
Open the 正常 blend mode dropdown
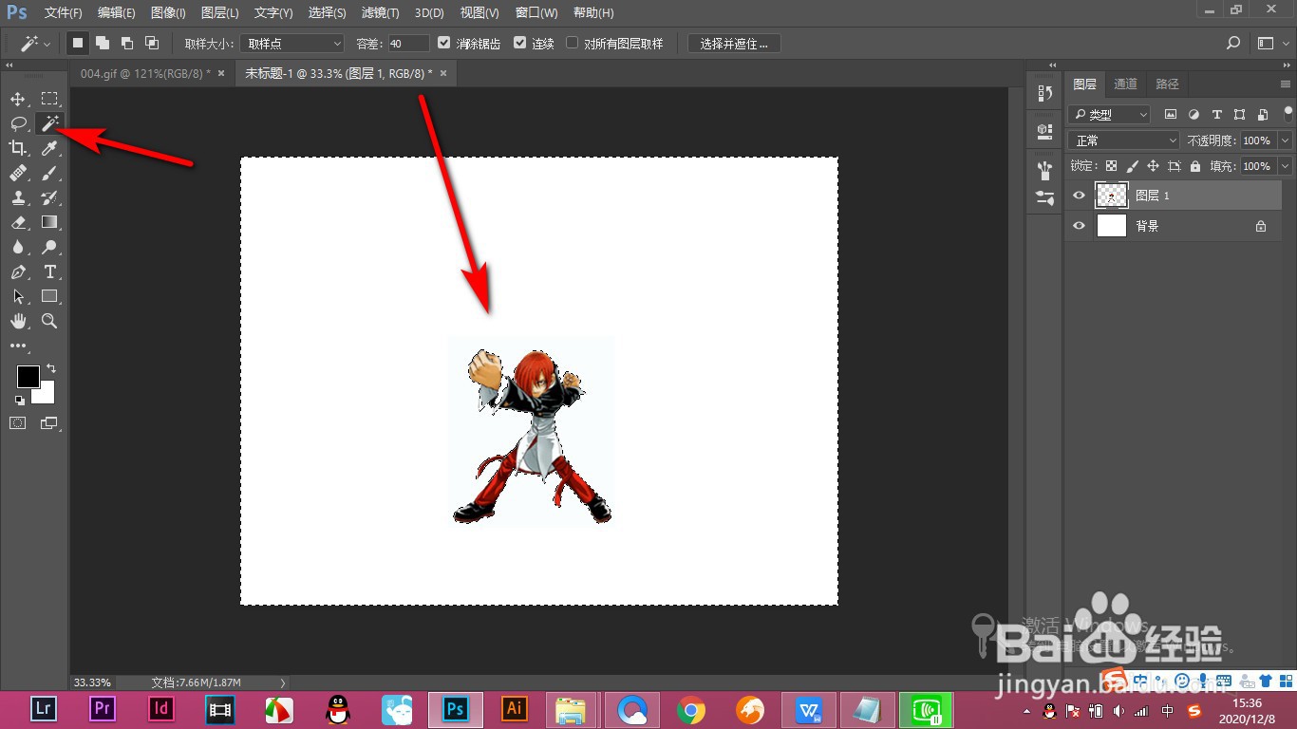click(1123, 140)
